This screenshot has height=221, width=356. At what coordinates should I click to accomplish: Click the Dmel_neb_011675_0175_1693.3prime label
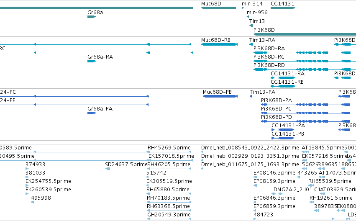250,164
